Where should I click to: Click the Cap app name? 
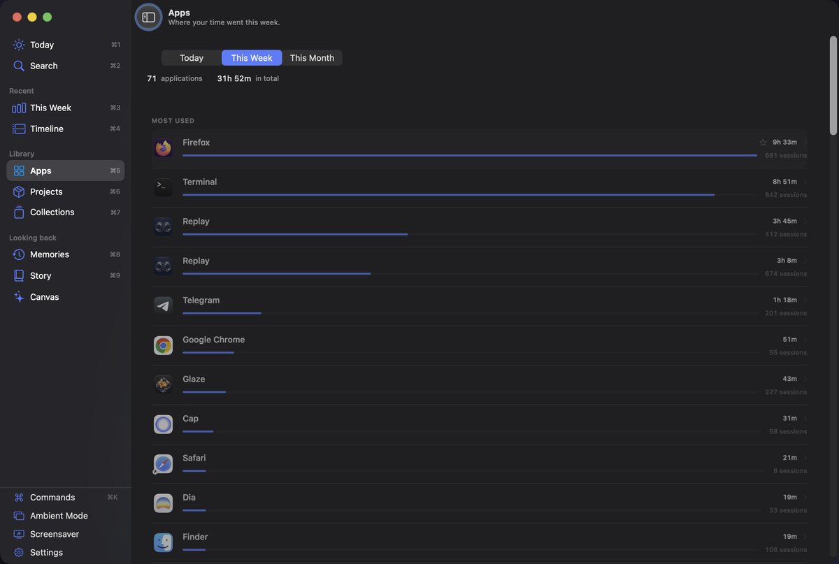point(190,419)
